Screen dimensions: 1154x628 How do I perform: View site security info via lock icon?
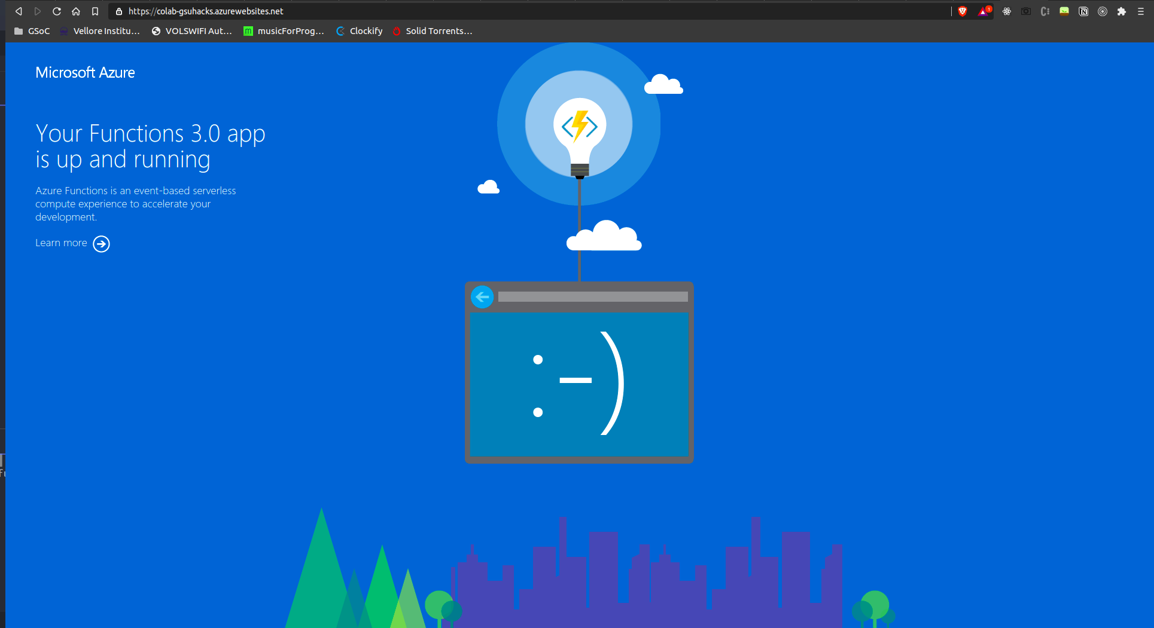point(118,11)
